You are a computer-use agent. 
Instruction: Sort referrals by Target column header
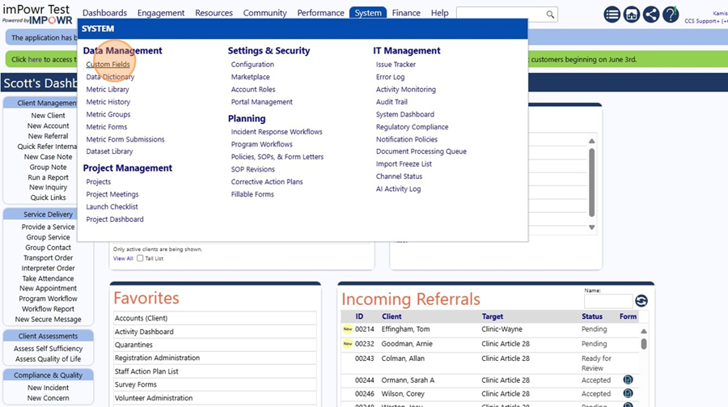[x=492, y=316]
